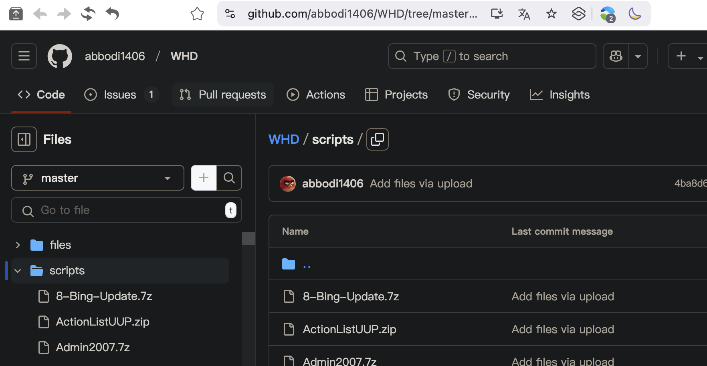Image resolution: width=707 pixels, height=366 pixels.
Task: Switch to the Code tab
Action: point(41,95)
